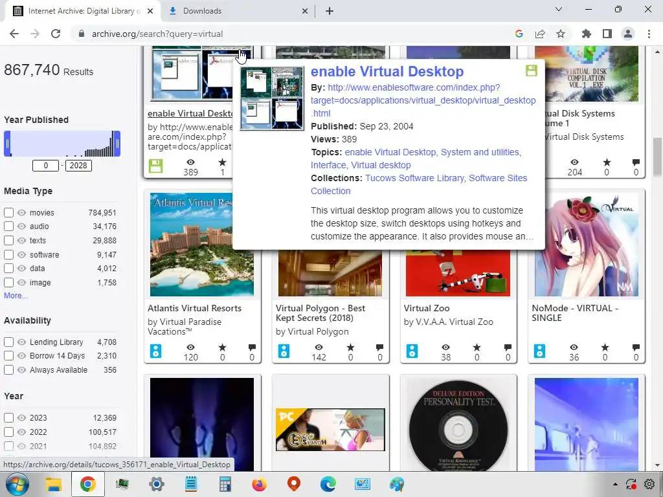The height and width of the screenshot is (497, 663).
Task: Open enable Virtual Desktop popup title link
Action: point(387,71)
